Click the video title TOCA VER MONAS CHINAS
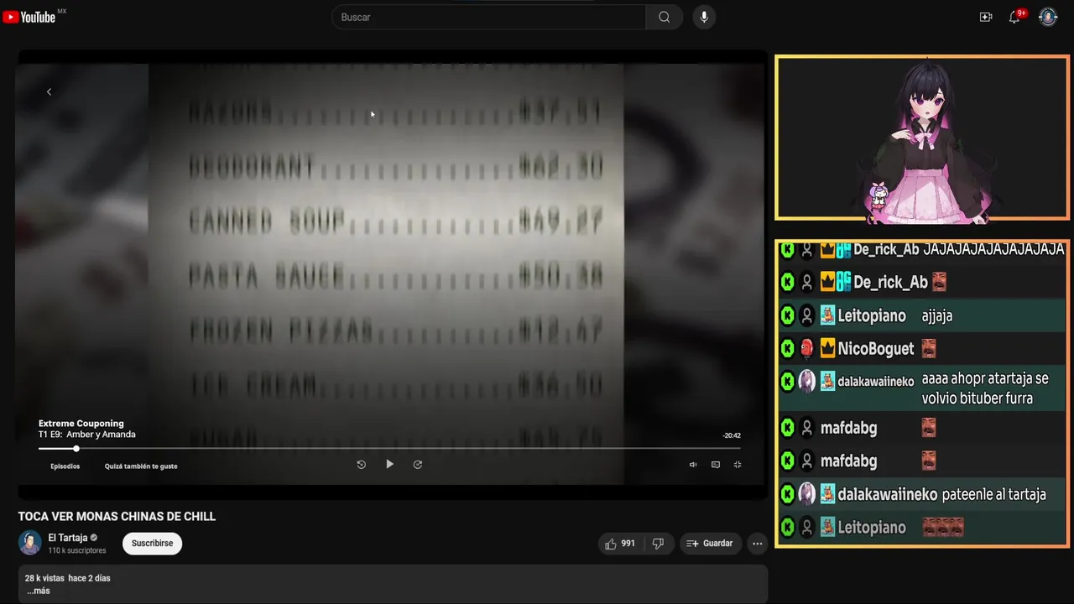Screen dimensions: 1074x604 point(117,517)
